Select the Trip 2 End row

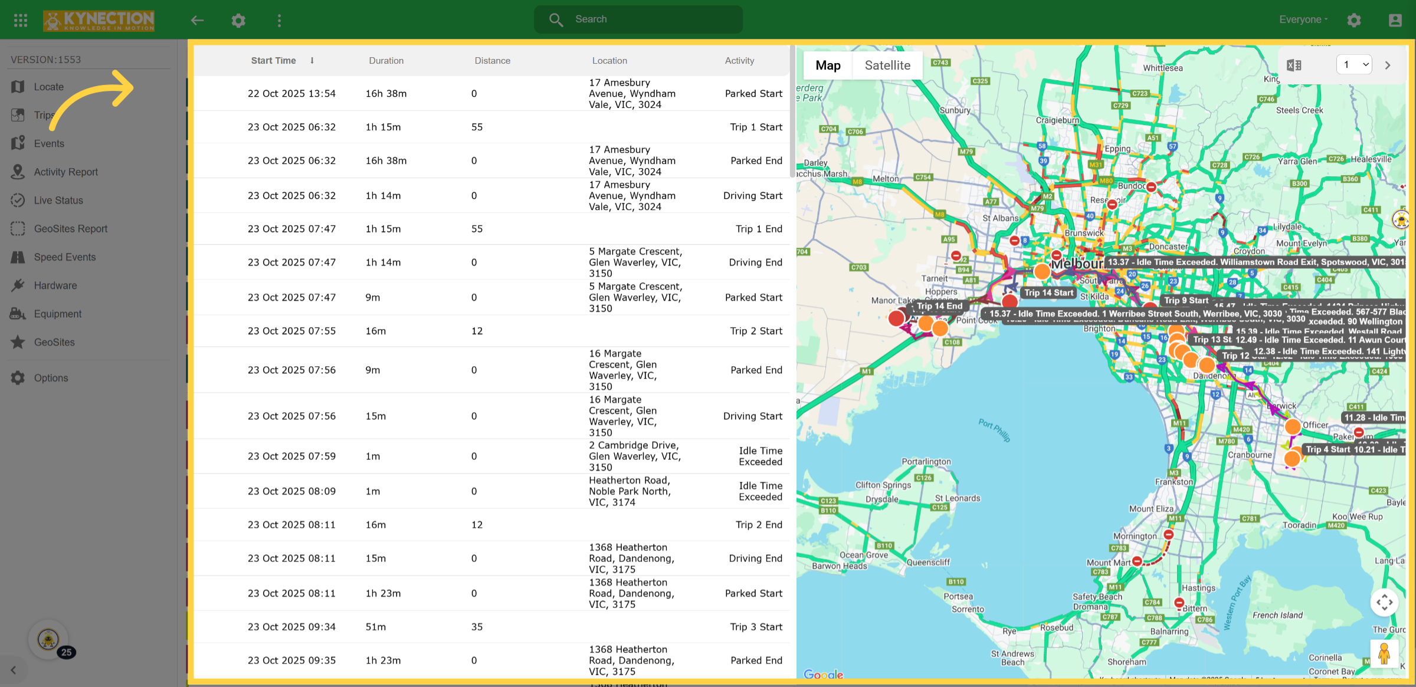pyautogui.click(x=491, y=525)
